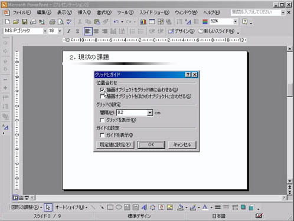Save the presentation with the floppy disk icon

tap(25, 21)
